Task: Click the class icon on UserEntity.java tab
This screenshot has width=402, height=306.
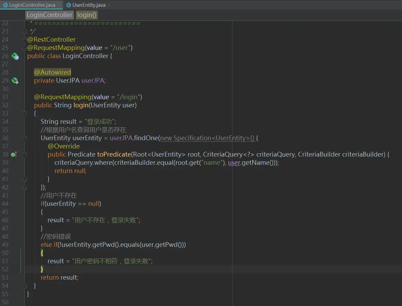Action: coord(68,5)
